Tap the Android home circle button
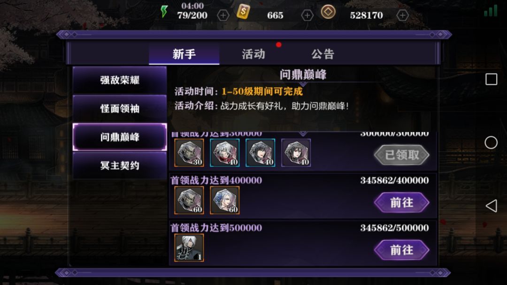507x285 pixels. pos(491,142)
